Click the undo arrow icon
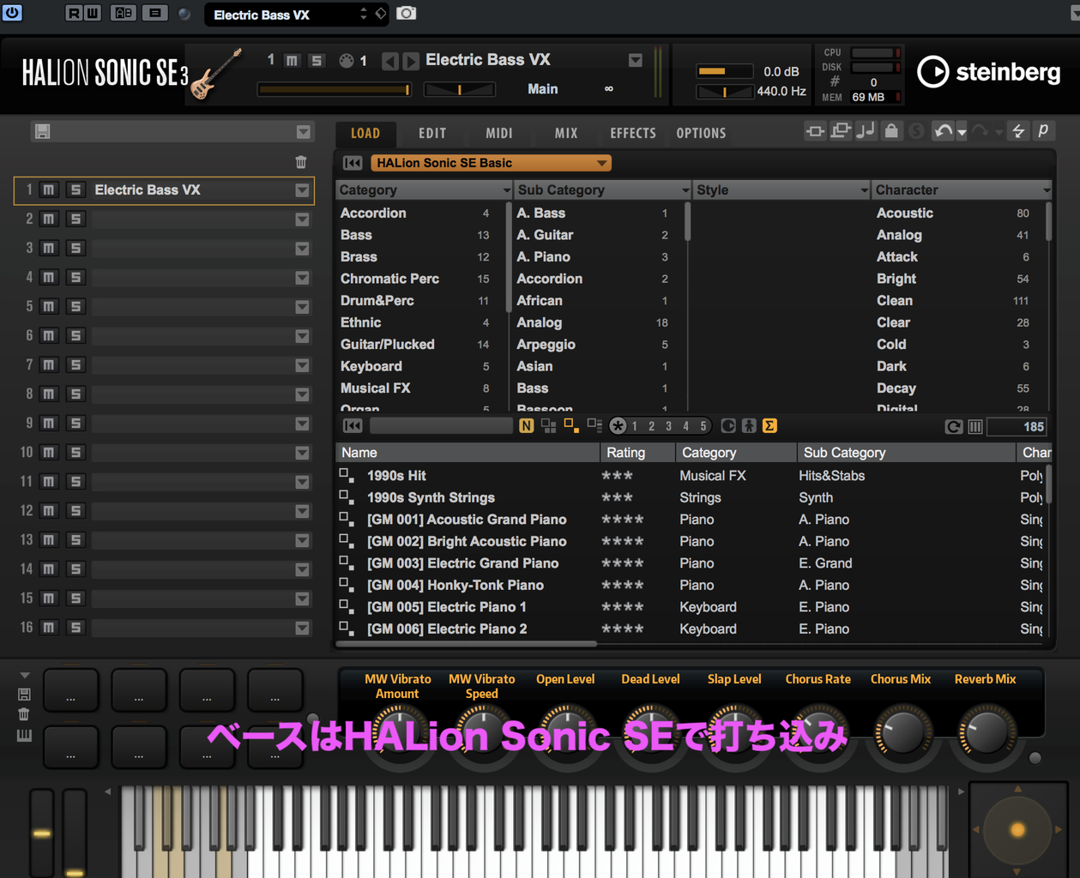 (x=943, y=131)
